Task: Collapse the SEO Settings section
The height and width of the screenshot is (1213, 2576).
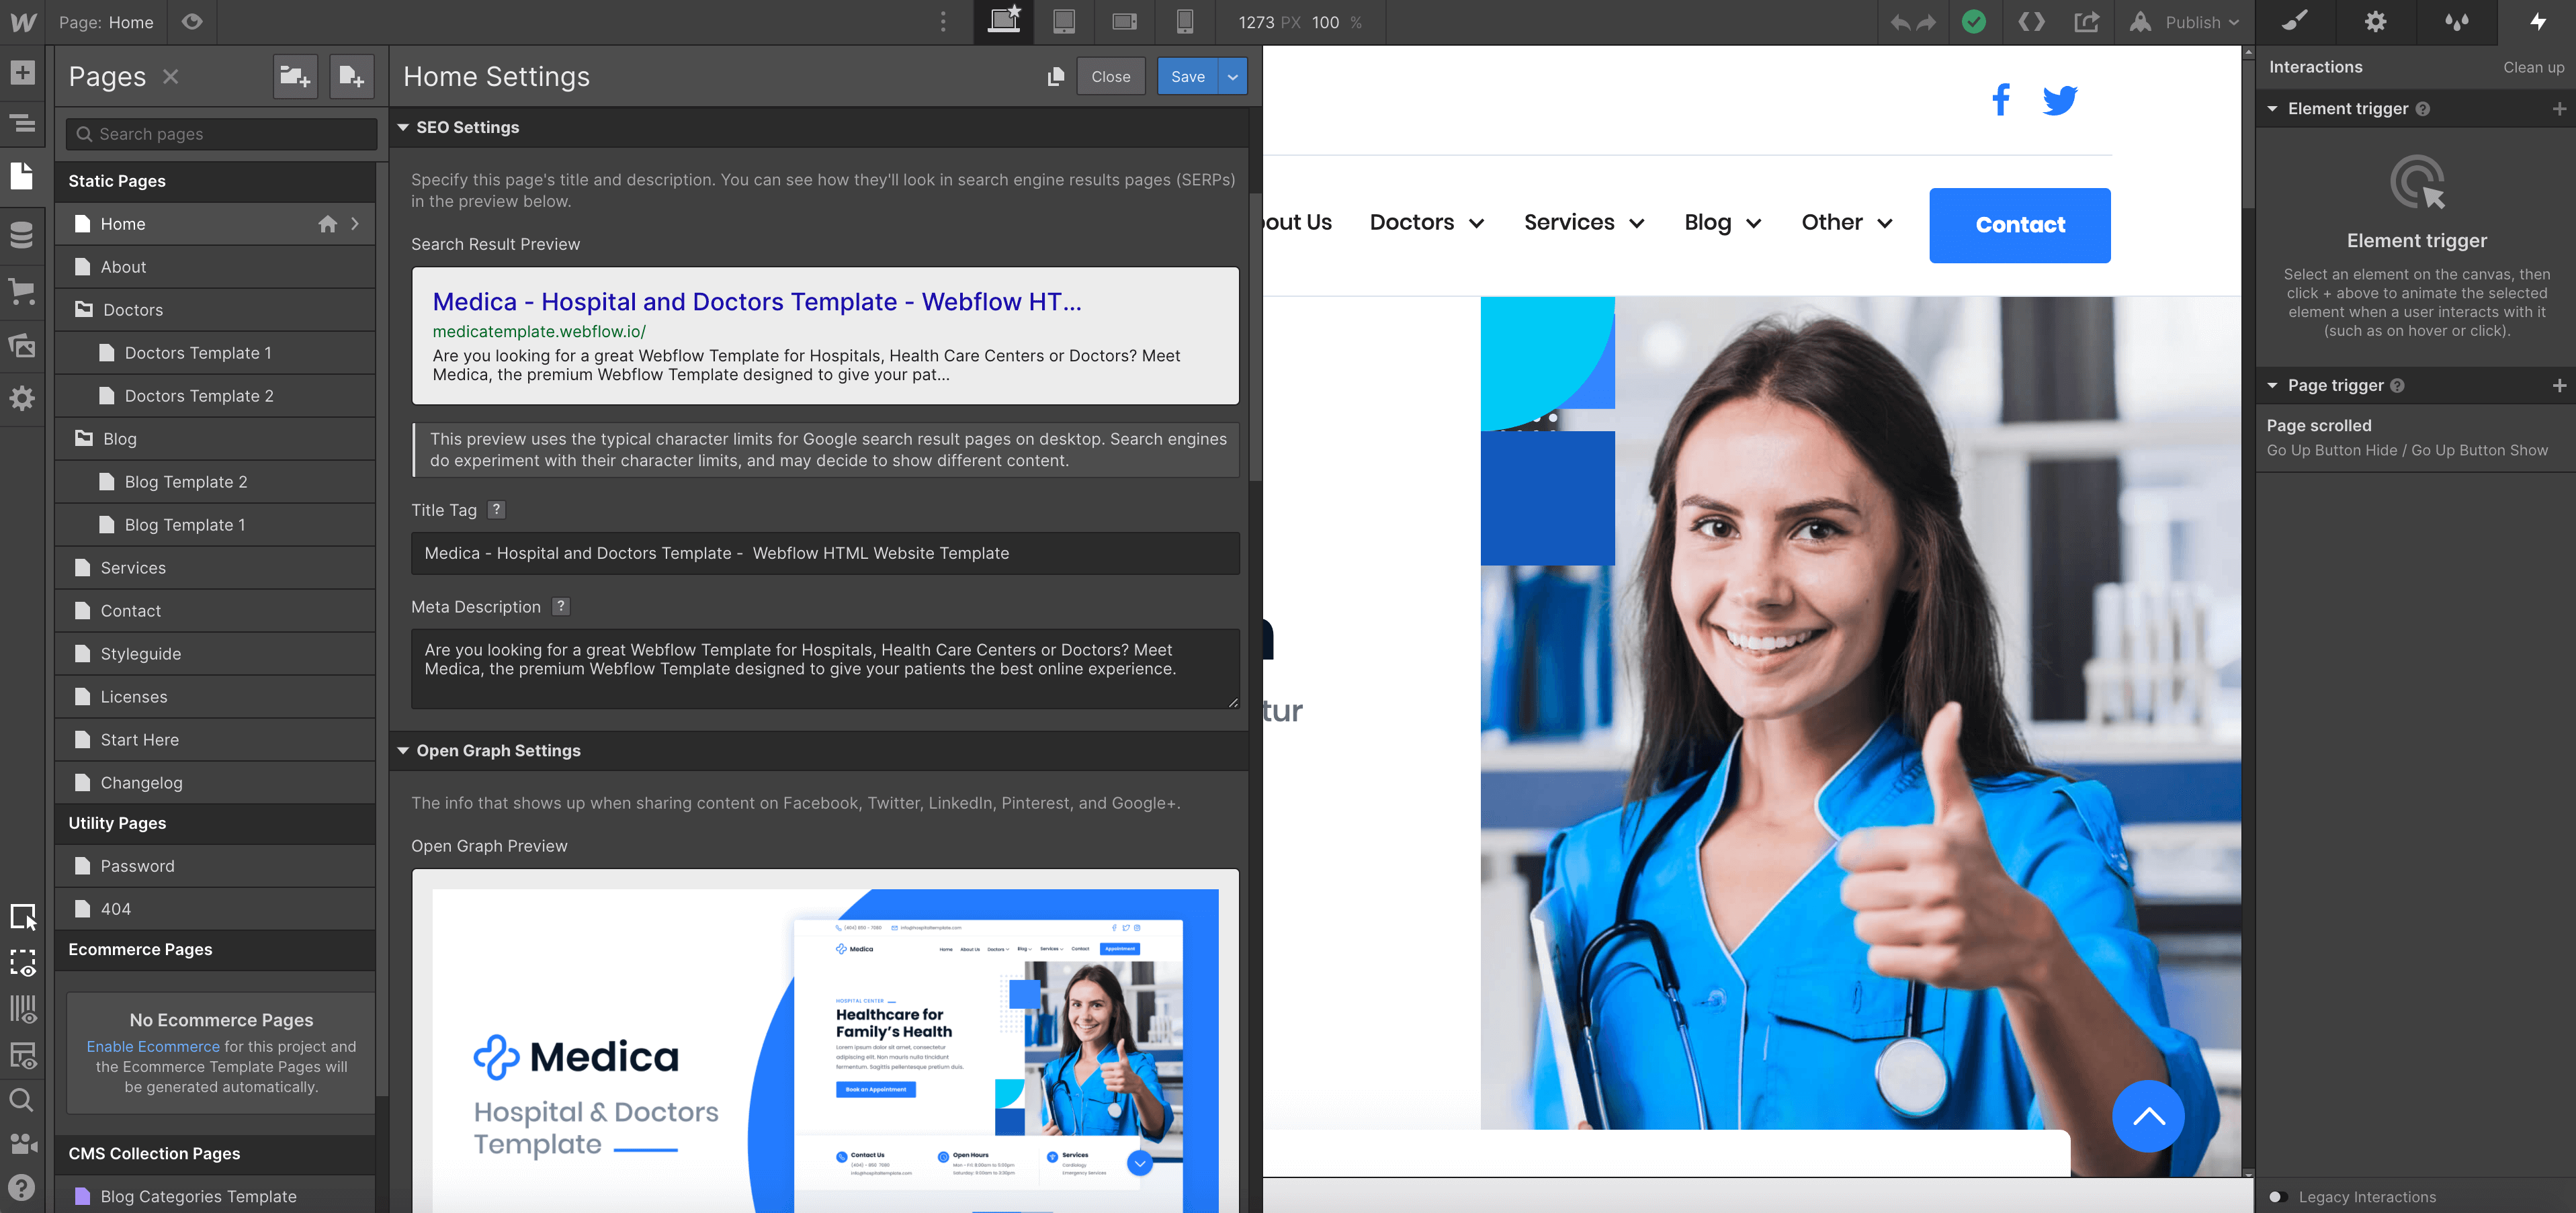Action: [404, 127]
